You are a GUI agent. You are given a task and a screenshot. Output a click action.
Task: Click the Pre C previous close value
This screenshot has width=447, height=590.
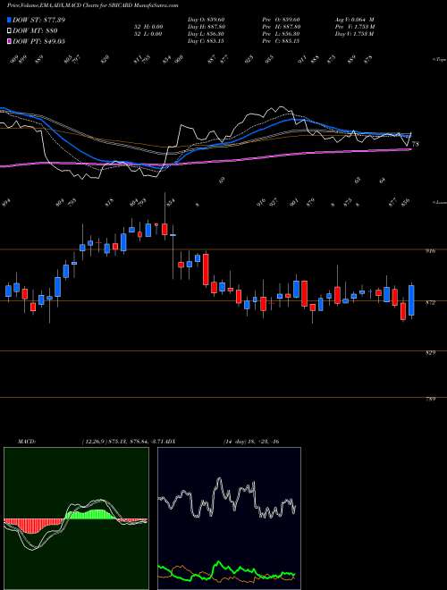coord(281,41)
